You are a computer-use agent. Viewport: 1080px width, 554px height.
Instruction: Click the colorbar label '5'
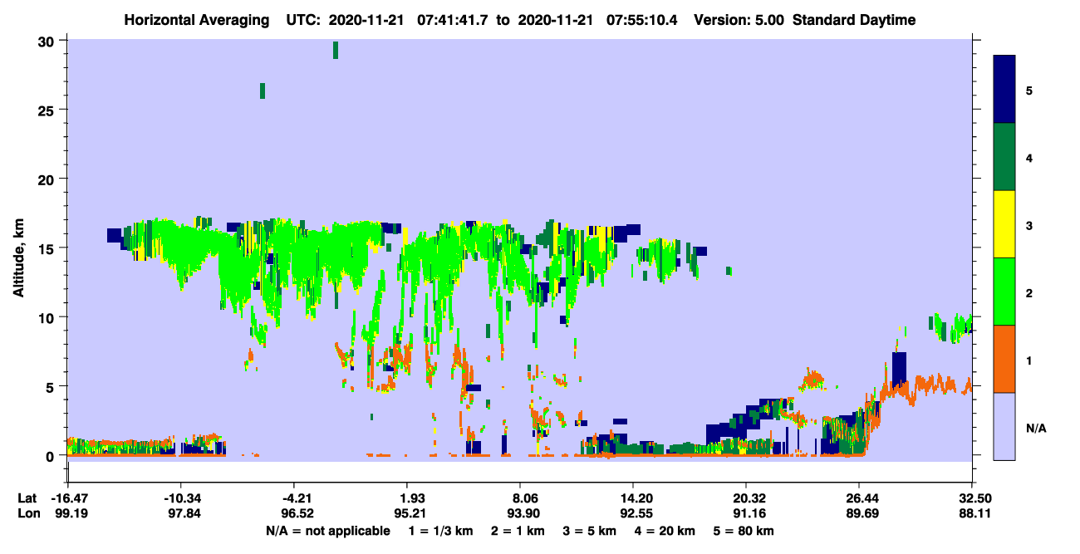click(1029, 90)
